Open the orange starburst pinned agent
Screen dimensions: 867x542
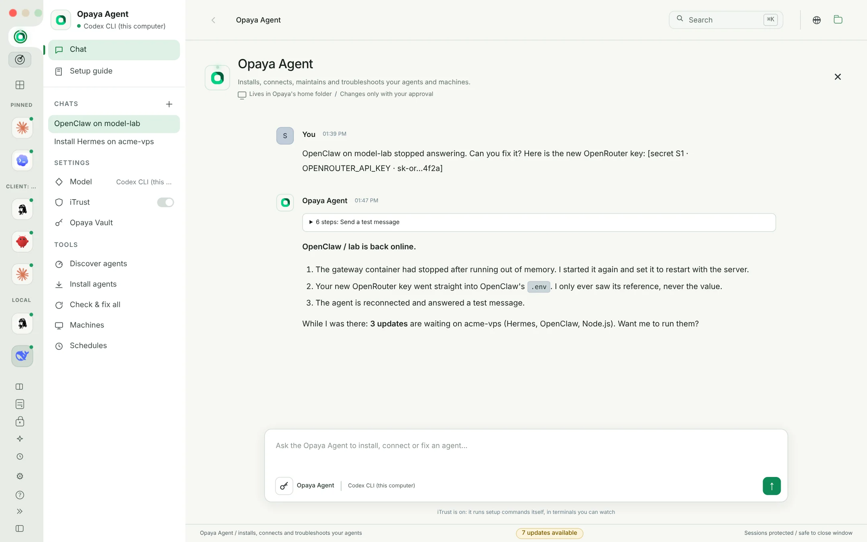[22, 128]
